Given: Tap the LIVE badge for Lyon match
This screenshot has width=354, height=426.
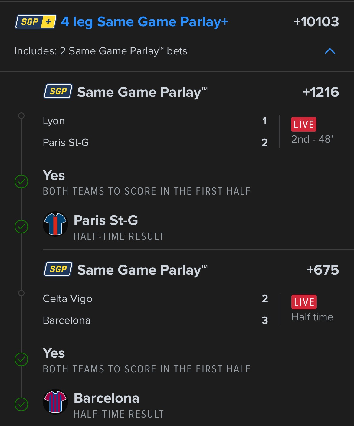Looking at the screenshot, I should (x=303, y=124).
